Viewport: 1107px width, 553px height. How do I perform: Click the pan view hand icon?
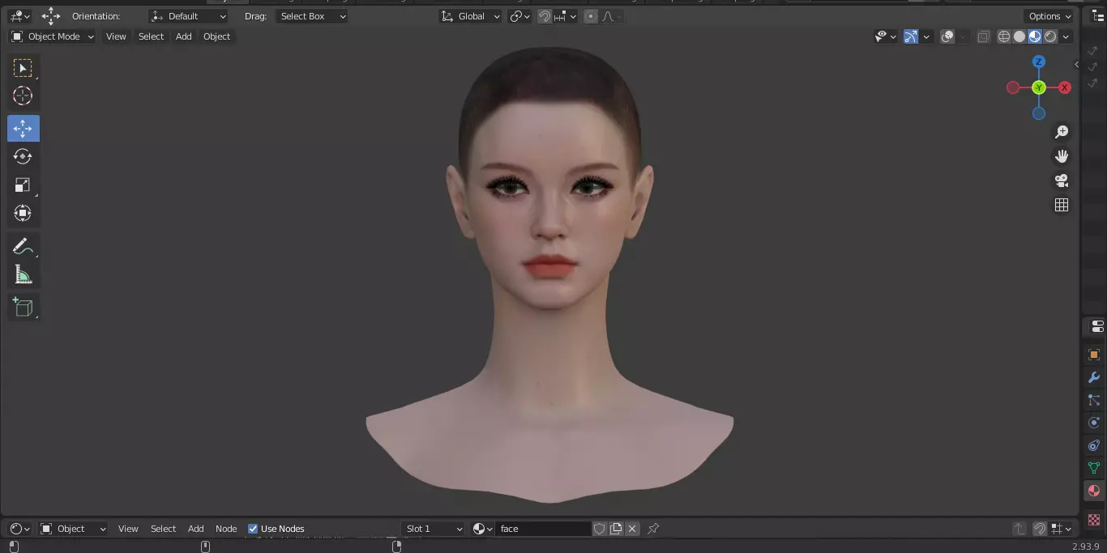1062,156
